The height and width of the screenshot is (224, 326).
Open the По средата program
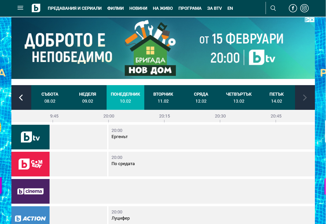tap(212, 164)
